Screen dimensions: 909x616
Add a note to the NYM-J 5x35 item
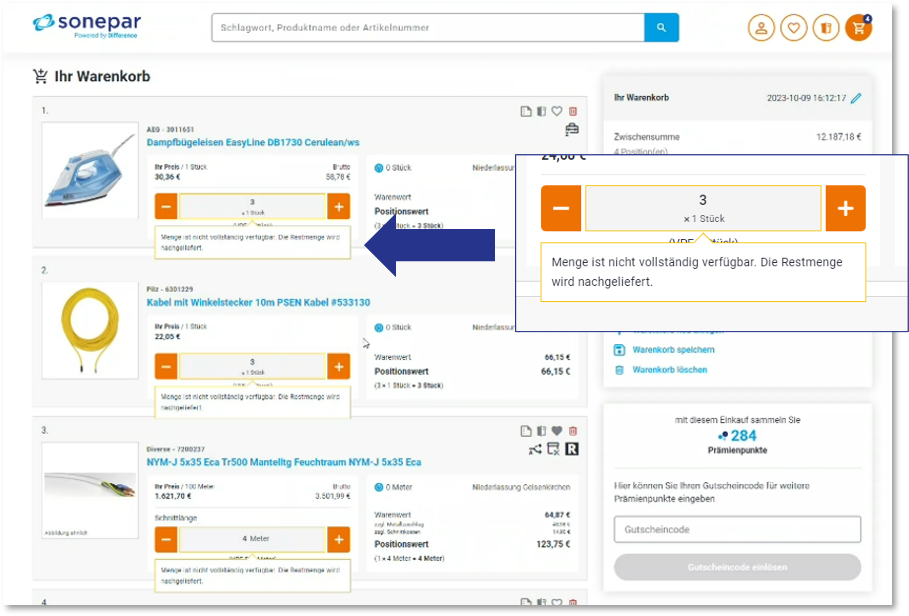(526, 431)
